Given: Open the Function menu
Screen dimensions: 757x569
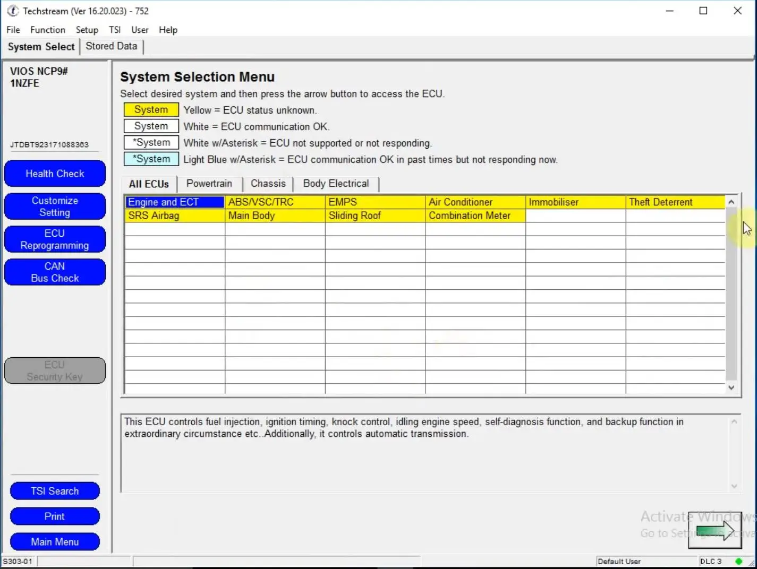Looking at the screenshot, I should coord(48,30).
